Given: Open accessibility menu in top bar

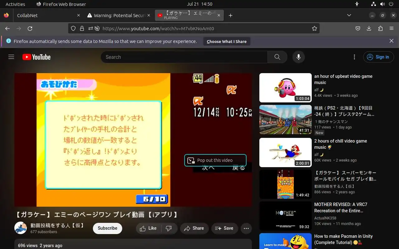Looking at the screenshot, I should (357, 4).
